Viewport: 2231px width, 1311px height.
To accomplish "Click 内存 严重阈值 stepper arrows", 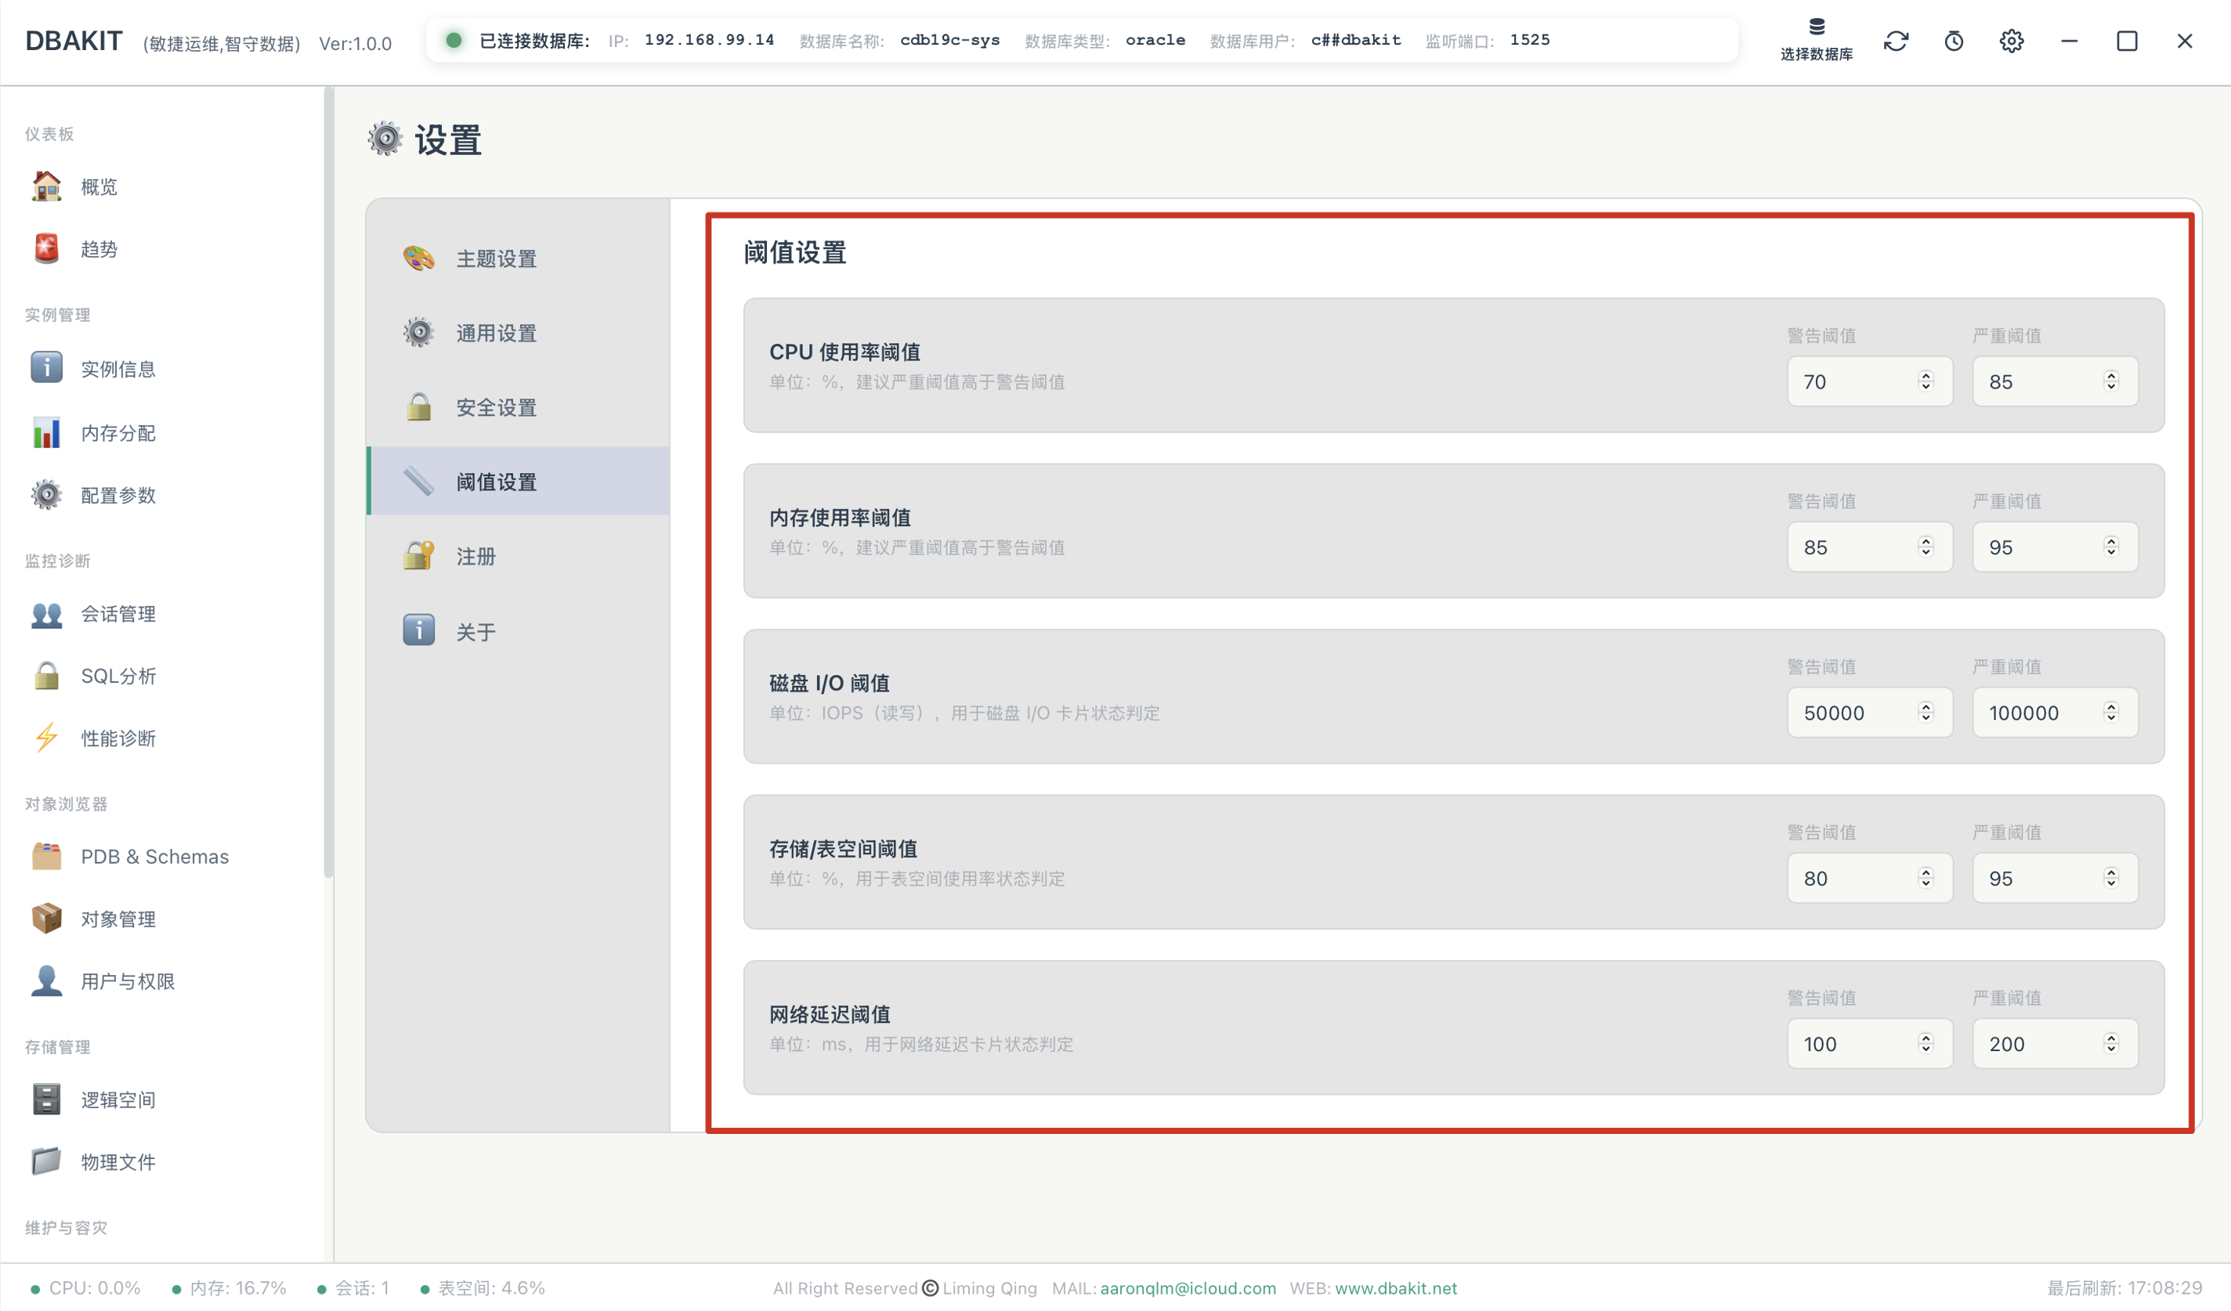I will tap(2110, 547).
